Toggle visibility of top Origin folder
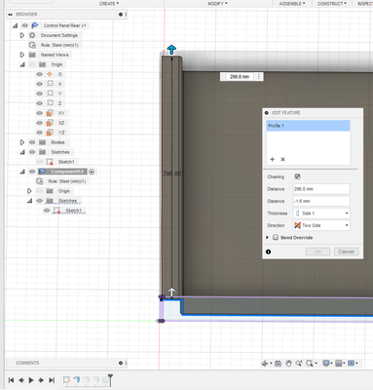The width and height of the screenshot is (373, 390). (32, 64)
